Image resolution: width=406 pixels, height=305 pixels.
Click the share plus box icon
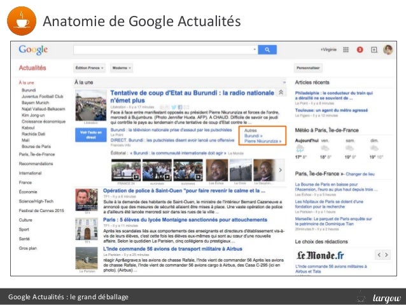(x=374, y=50)
